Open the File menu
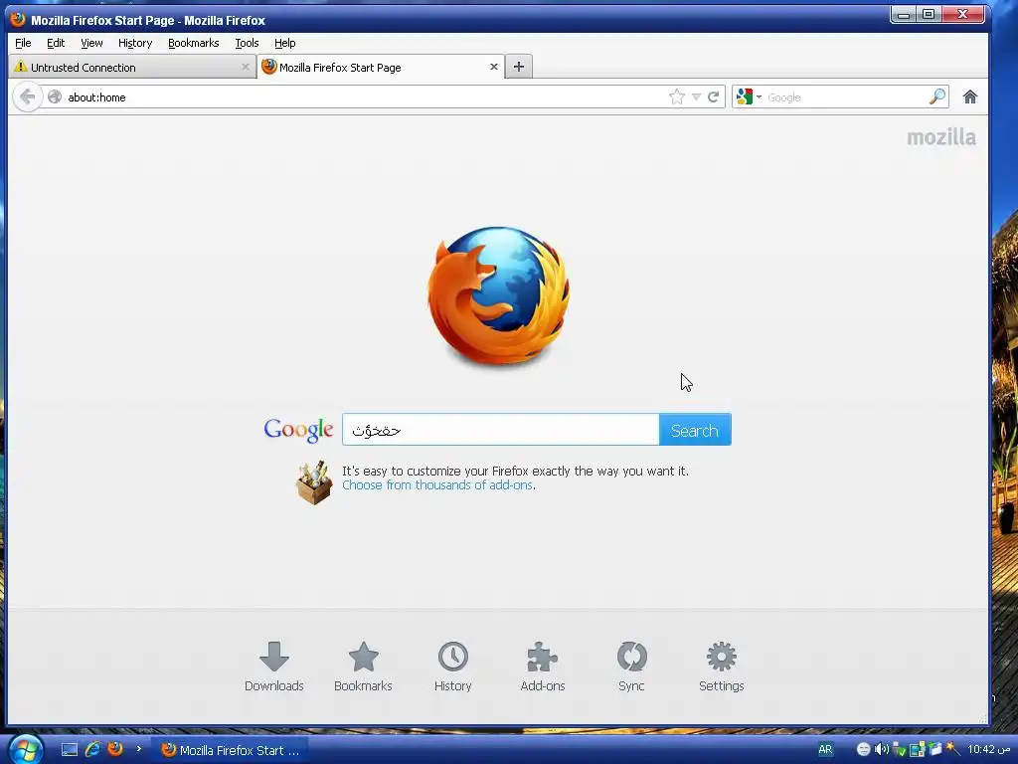The width and height of the screenshot is (1018, 764). point(23,43)
